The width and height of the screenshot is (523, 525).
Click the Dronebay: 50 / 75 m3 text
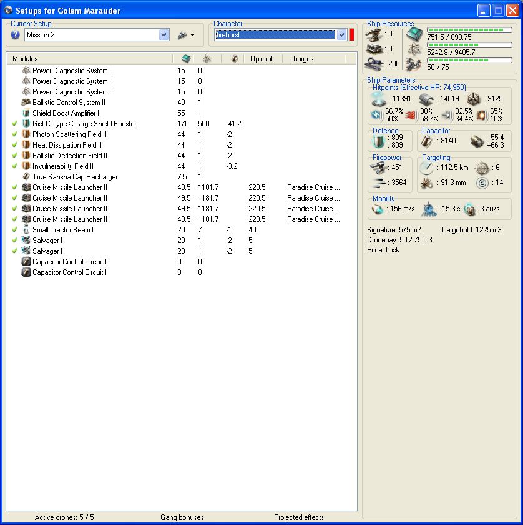(x=399, y=240)
